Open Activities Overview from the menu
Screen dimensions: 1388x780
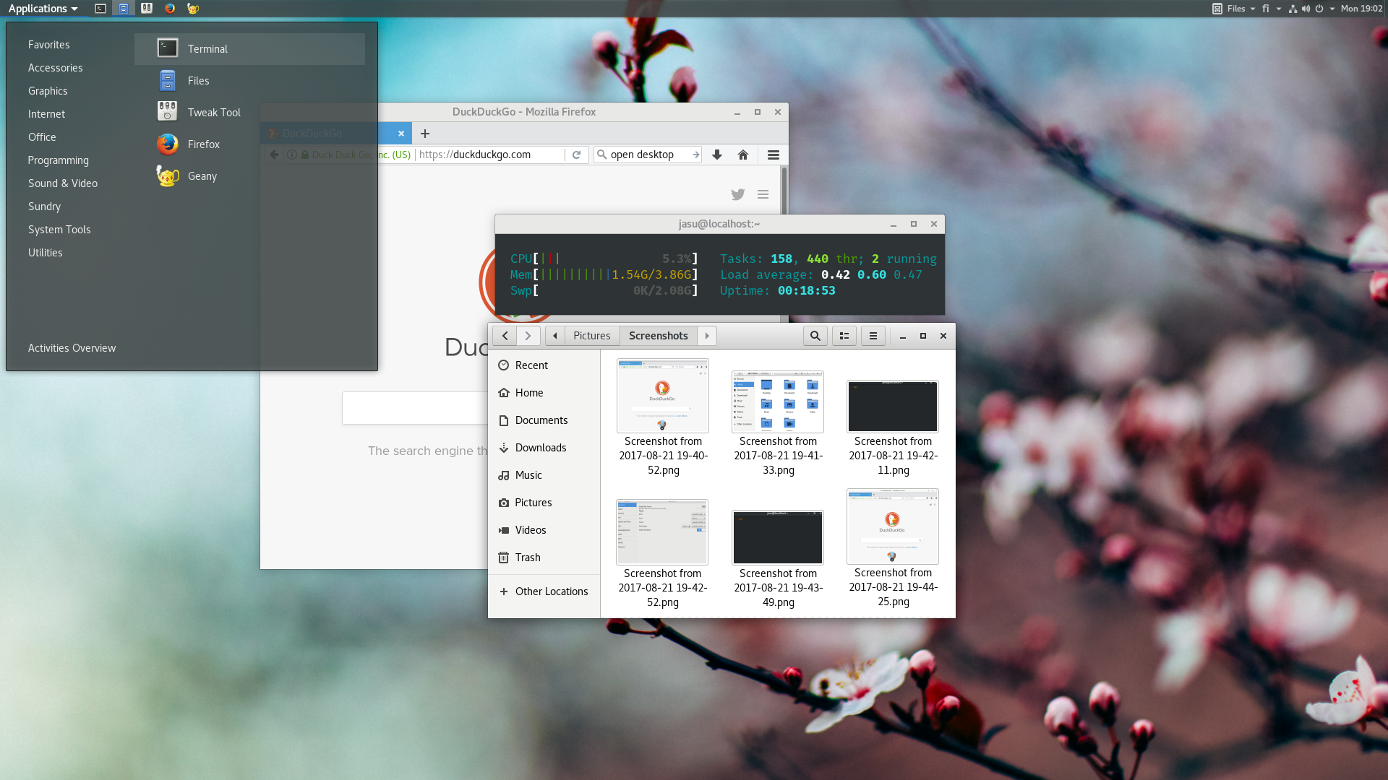tap(72, 348)
